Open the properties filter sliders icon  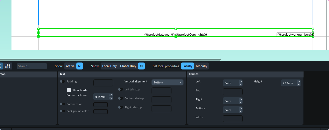point(8,66)
